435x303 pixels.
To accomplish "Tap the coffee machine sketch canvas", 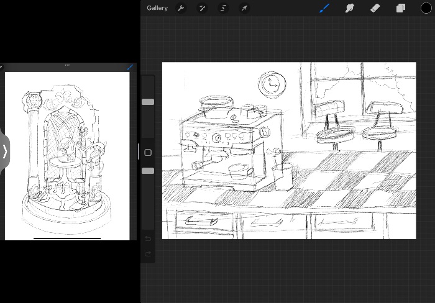I will tap(289, 150).
